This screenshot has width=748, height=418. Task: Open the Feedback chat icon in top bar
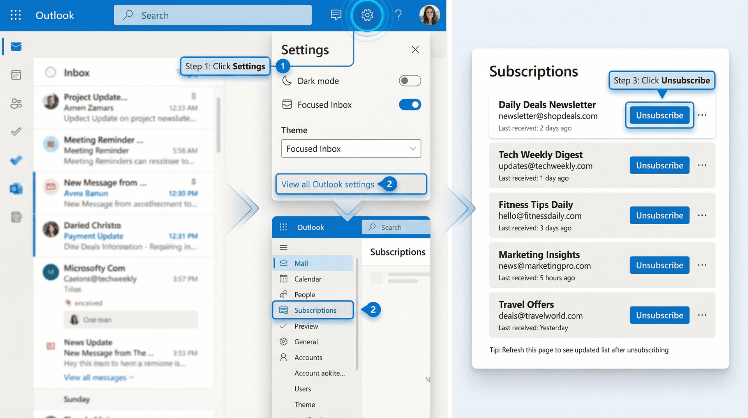pos(335,15)
